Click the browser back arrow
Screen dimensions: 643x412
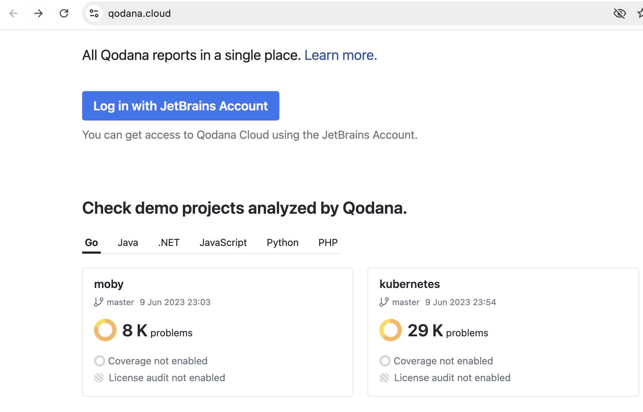13,13
